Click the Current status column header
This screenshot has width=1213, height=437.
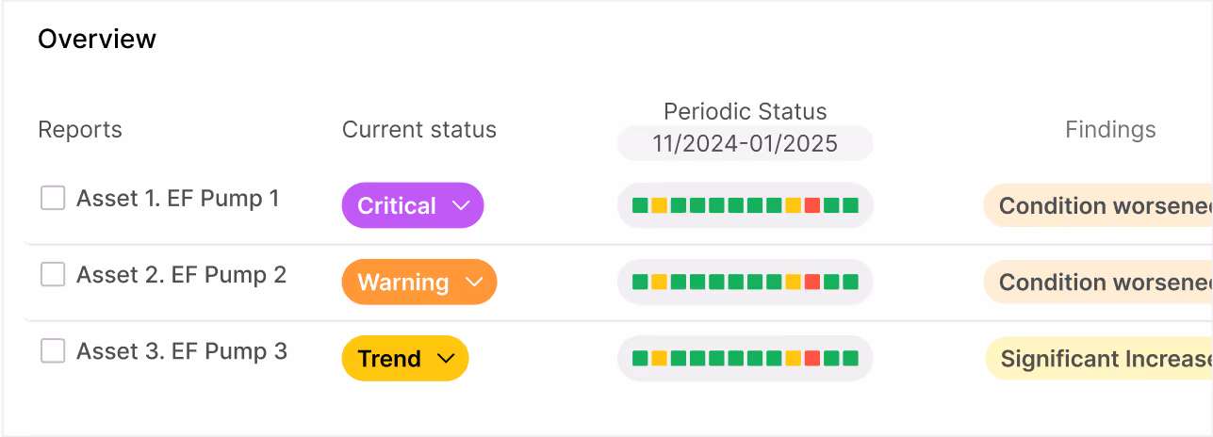419,129
